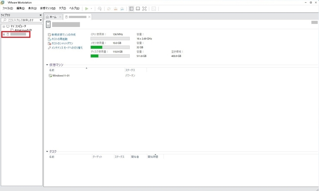Sort tasks by 開始時間 column
This screenshot has width=319, height=191.
(x=153, y=157)
